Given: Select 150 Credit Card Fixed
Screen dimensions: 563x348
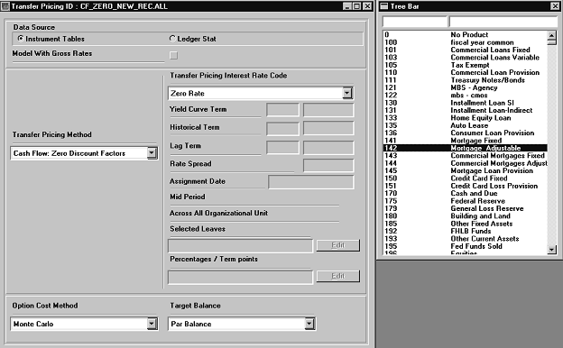Looking at the screenshot, I should click(x=466, y=178).
